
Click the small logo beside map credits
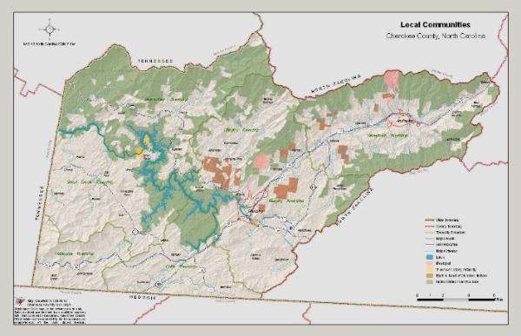21,301
